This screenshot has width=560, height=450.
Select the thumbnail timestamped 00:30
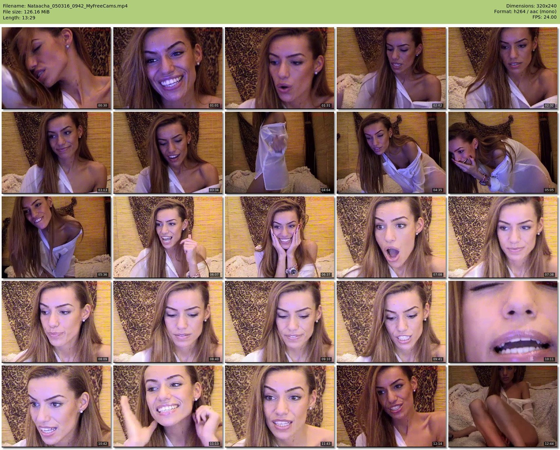click(56, 68)
